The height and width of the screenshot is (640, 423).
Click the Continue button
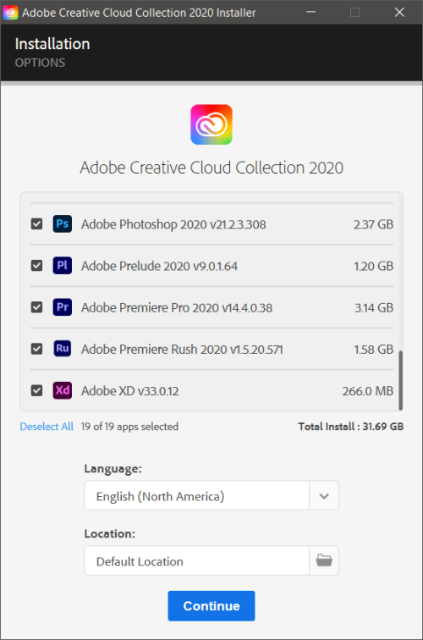pos(211,606)
